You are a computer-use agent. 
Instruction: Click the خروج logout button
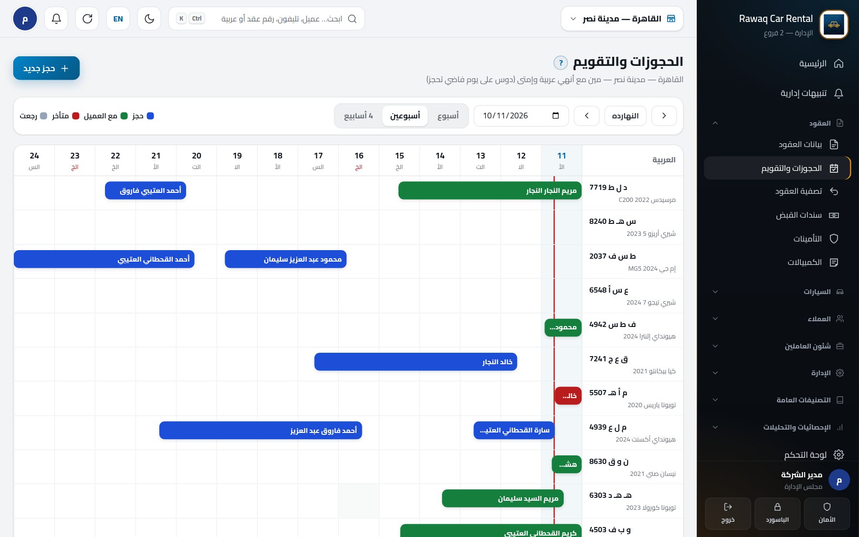point(728,514)
